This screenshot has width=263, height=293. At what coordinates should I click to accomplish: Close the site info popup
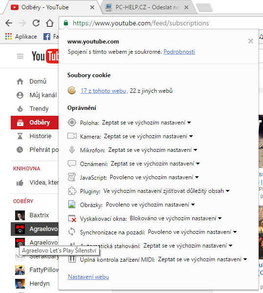(x=251, y=41)
